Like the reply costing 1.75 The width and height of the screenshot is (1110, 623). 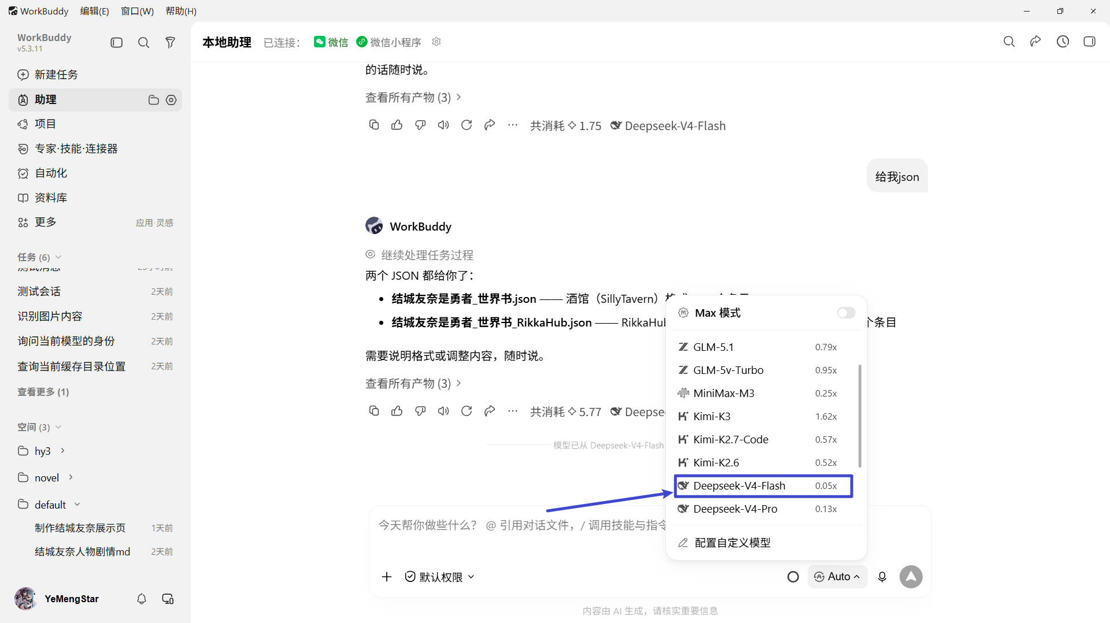click(x=397, y=125)
